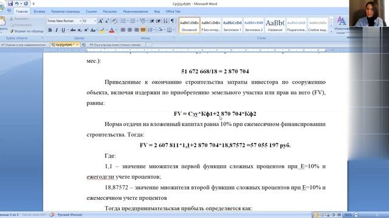Click the Redo icon in the quick access toolbar
389x218 pixels.
[26, 4]
